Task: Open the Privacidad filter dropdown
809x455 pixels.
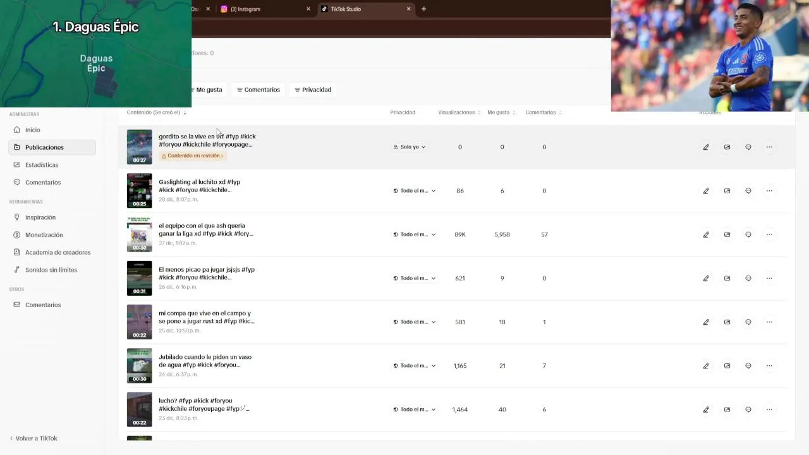Action: tap(313, 90)
